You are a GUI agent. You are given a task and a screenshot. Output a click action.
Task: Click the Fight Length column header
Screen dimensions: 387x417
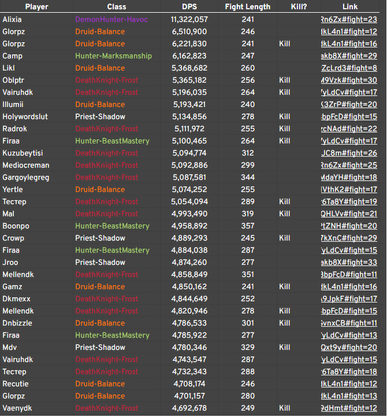pyautogui.click(x=248, y=6)
